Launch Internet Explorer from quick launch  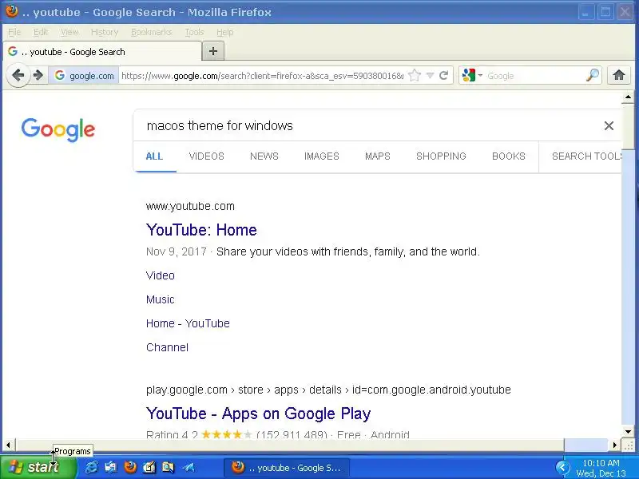click(x=91, y=467)
